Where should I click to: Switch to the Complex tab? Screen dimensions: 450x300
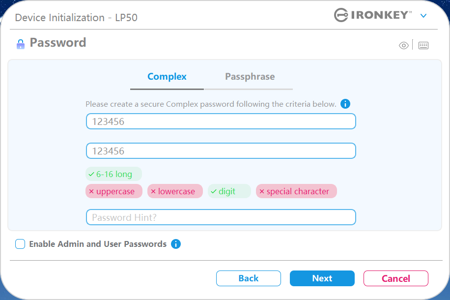point(167,77)
